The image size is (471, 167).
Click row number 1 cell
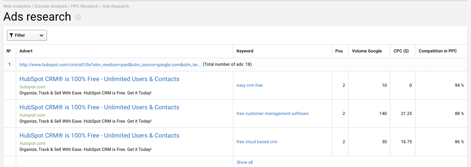tap(9, 65)
